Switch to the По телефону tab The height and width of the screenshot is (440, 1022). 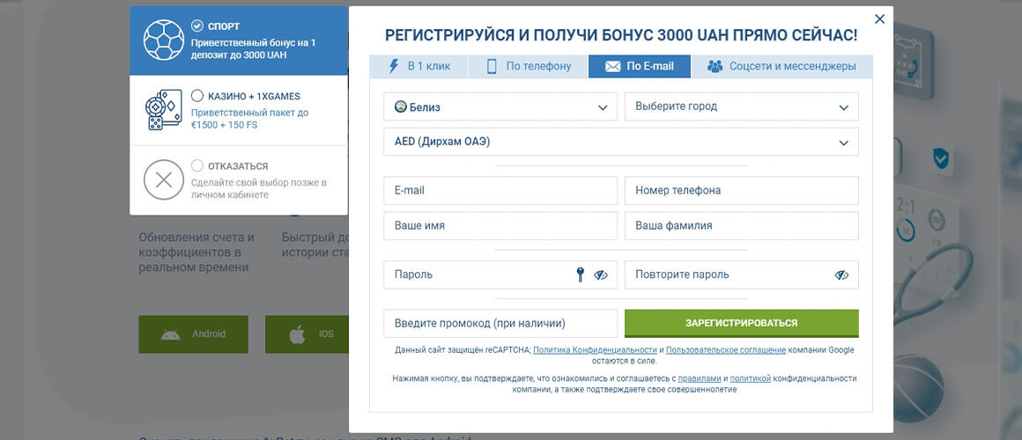click(529, 66)
